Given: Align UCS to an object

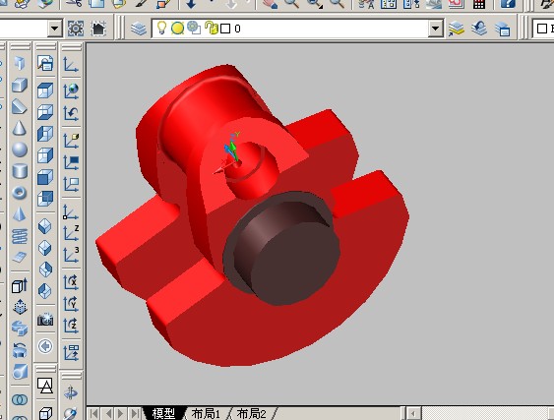Looking at the screenshot, I should click(71, 162).
